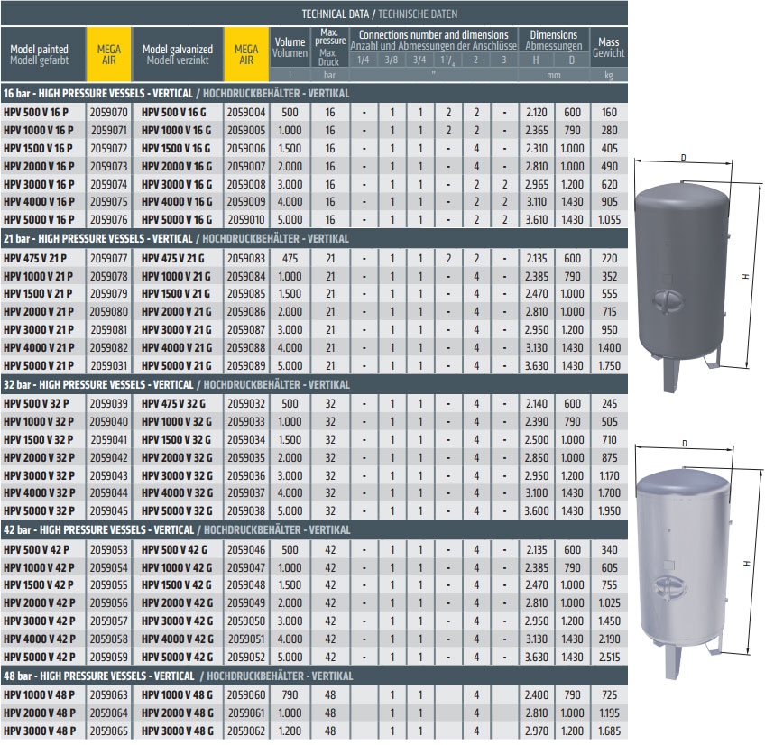Select the 'TECHNICAL DATA / TECHNISCHE DATEN' title
Screen dimensions: 765x745
pos(380,14)
